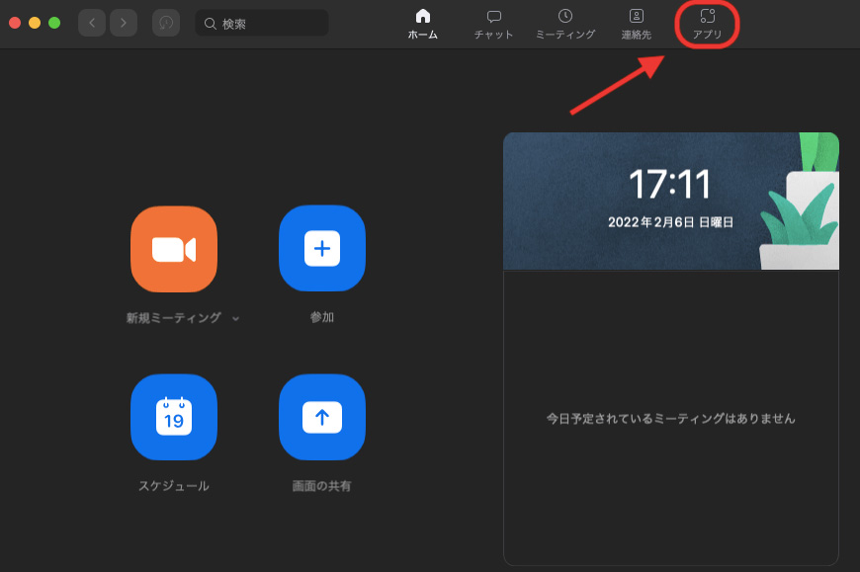Click into the 検索 search field
This screenshot has height=572, width=860.
click(267, 23)
